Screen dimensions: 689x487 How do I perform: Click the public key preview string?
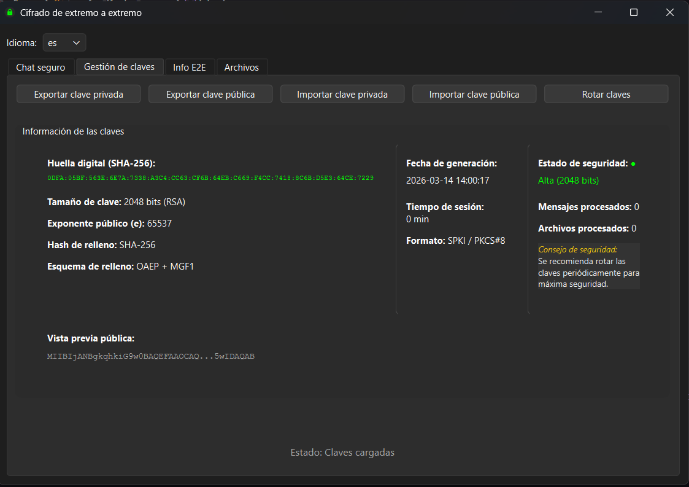tap(151, 356)
